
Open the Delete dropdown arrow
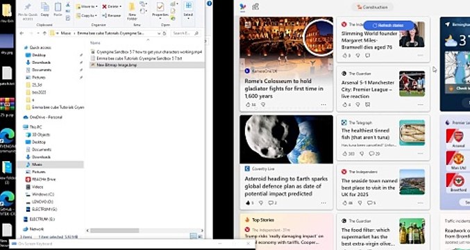tap(120, 6)
